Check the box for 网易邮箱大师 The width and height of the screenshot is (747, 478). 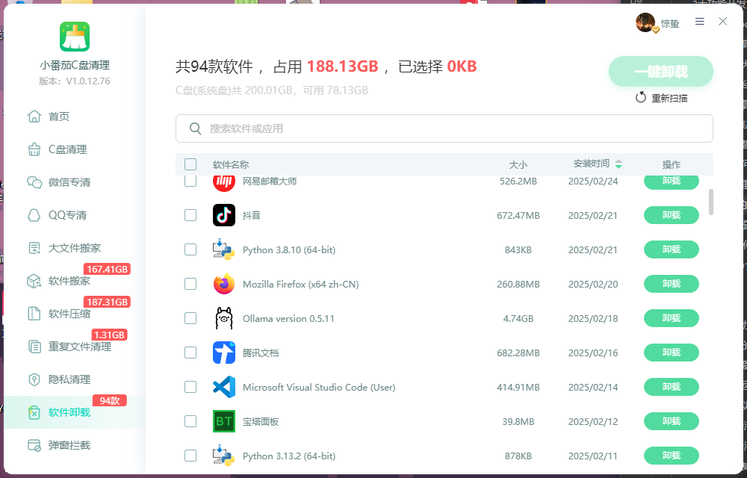190,181
